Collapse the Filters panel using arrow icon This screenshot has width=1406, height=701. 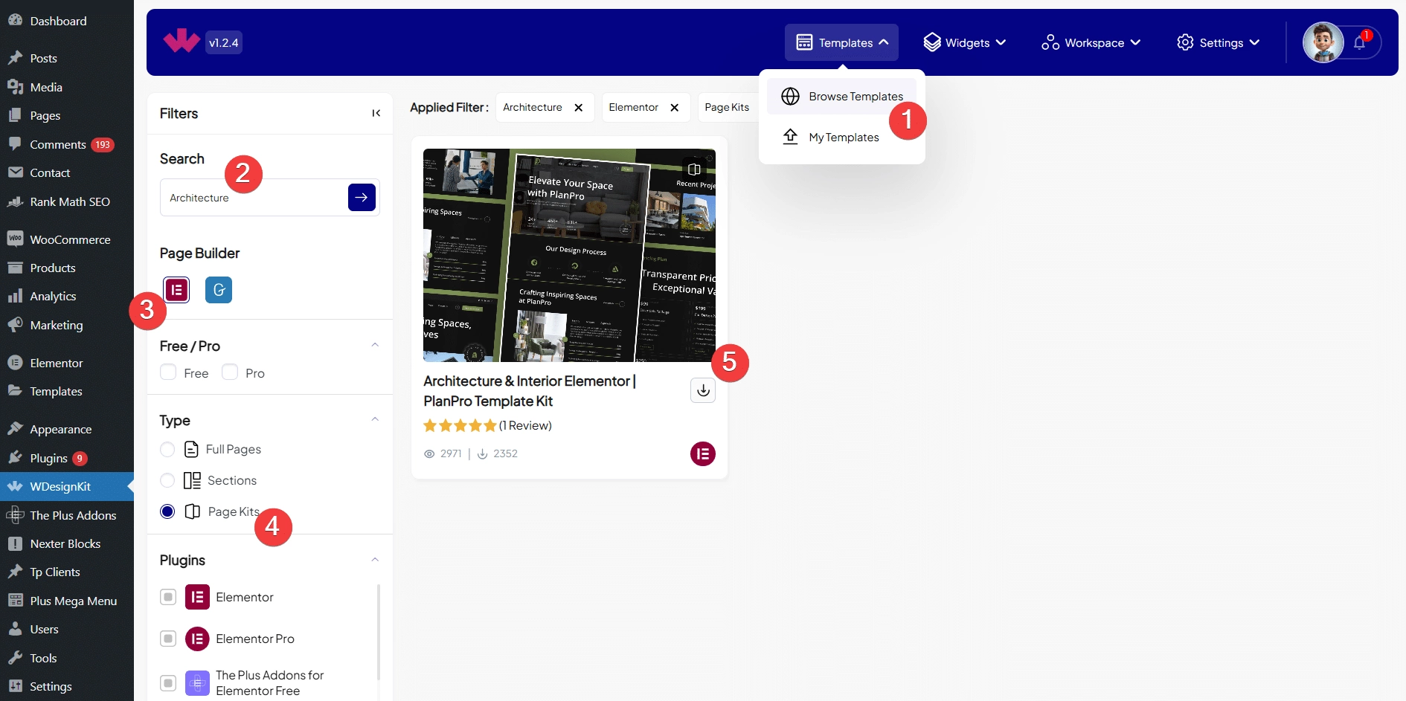pos(376,113)
